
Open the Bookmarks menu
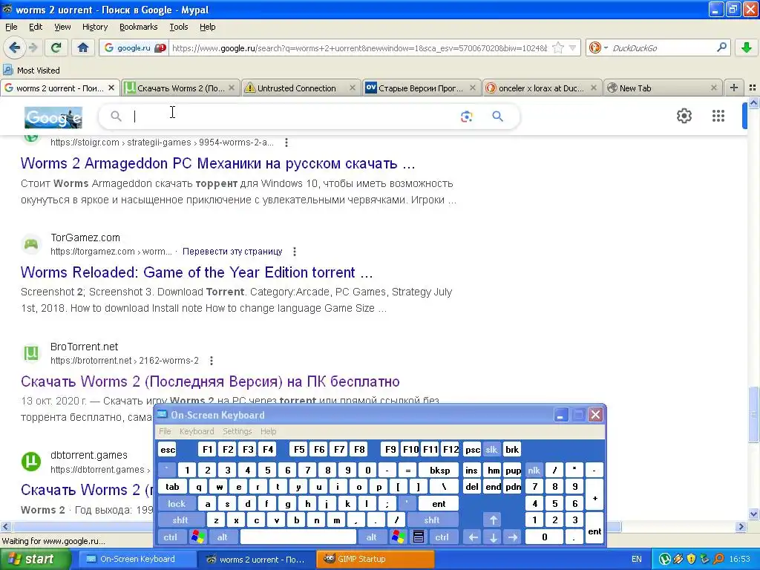pos(139,27)
